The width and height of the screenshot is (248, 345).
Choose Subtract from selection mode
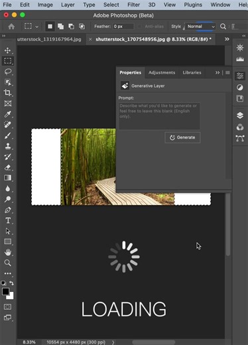coord(71,27)
